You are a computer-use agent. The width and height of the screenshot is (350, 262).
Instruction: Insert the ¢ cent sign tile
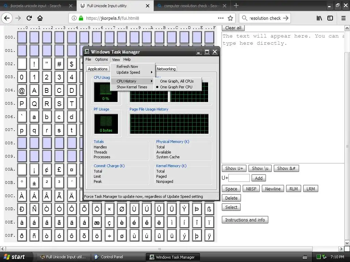pos(46,170)
